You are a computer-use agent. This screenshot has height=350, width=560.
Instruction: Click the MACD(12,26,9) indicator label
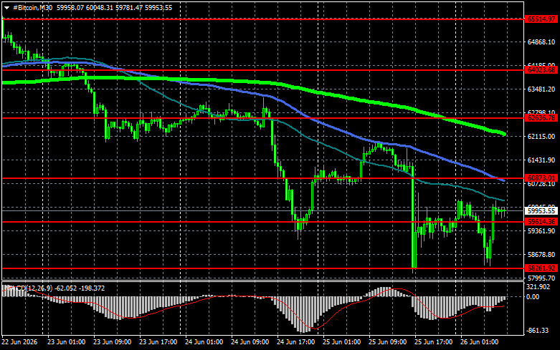tap(28, 288)
